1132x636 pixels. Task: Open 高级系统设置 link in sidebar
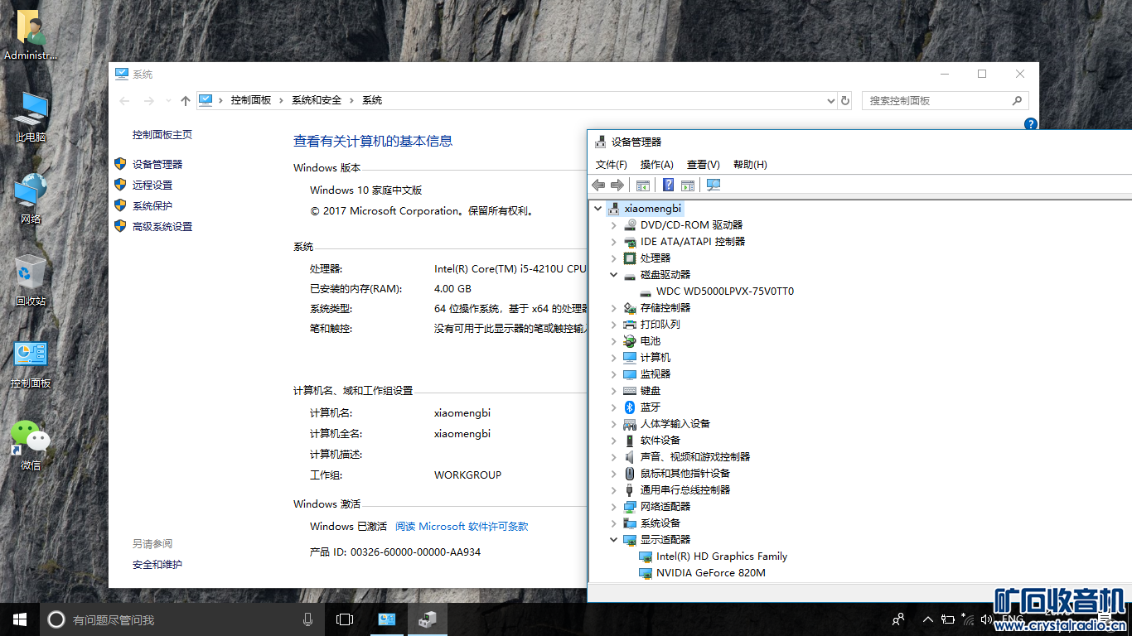pyautogui.click(x=162, y=227)
